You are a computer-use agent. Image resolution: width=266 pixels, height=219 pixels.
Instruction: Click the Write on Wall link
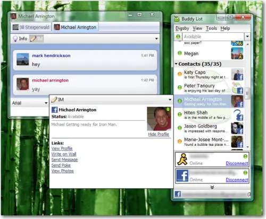tap(64, 154)
